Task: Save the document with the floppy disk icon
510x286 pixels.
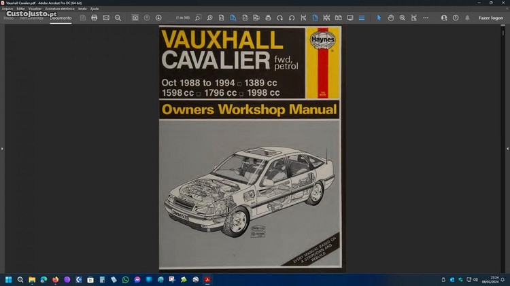Action: (82, 18)
